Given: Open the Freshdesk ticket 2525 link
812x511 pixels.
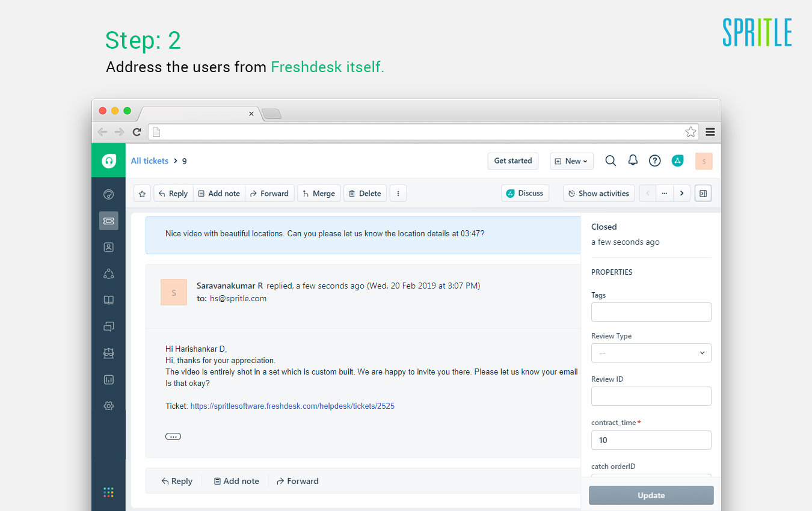Looking at the screenshot, I should (x=292, y=406).
